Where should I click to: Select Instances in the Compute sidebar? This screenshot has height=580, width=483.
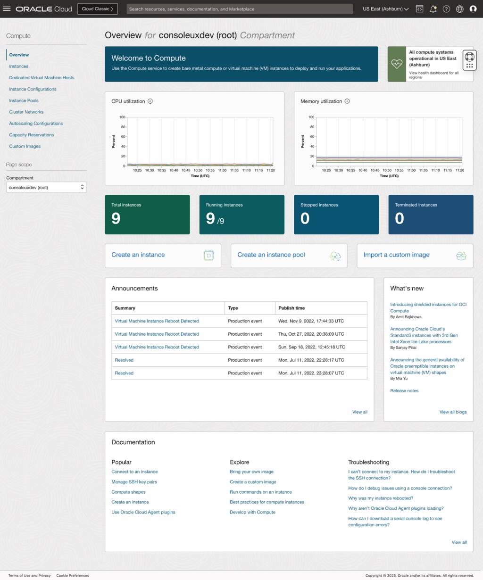[x=19, y=66]
